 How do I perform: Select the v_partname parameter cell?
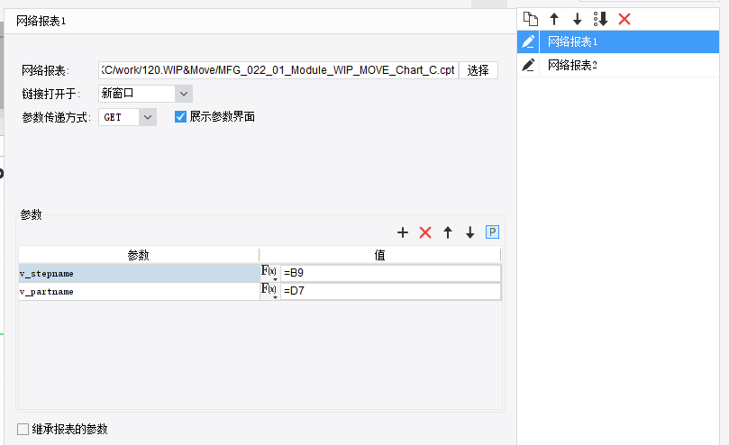coord(139,292)
